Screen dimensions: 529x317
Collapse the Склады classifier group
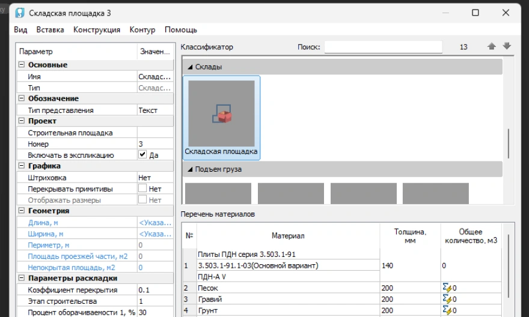point(190,67)
